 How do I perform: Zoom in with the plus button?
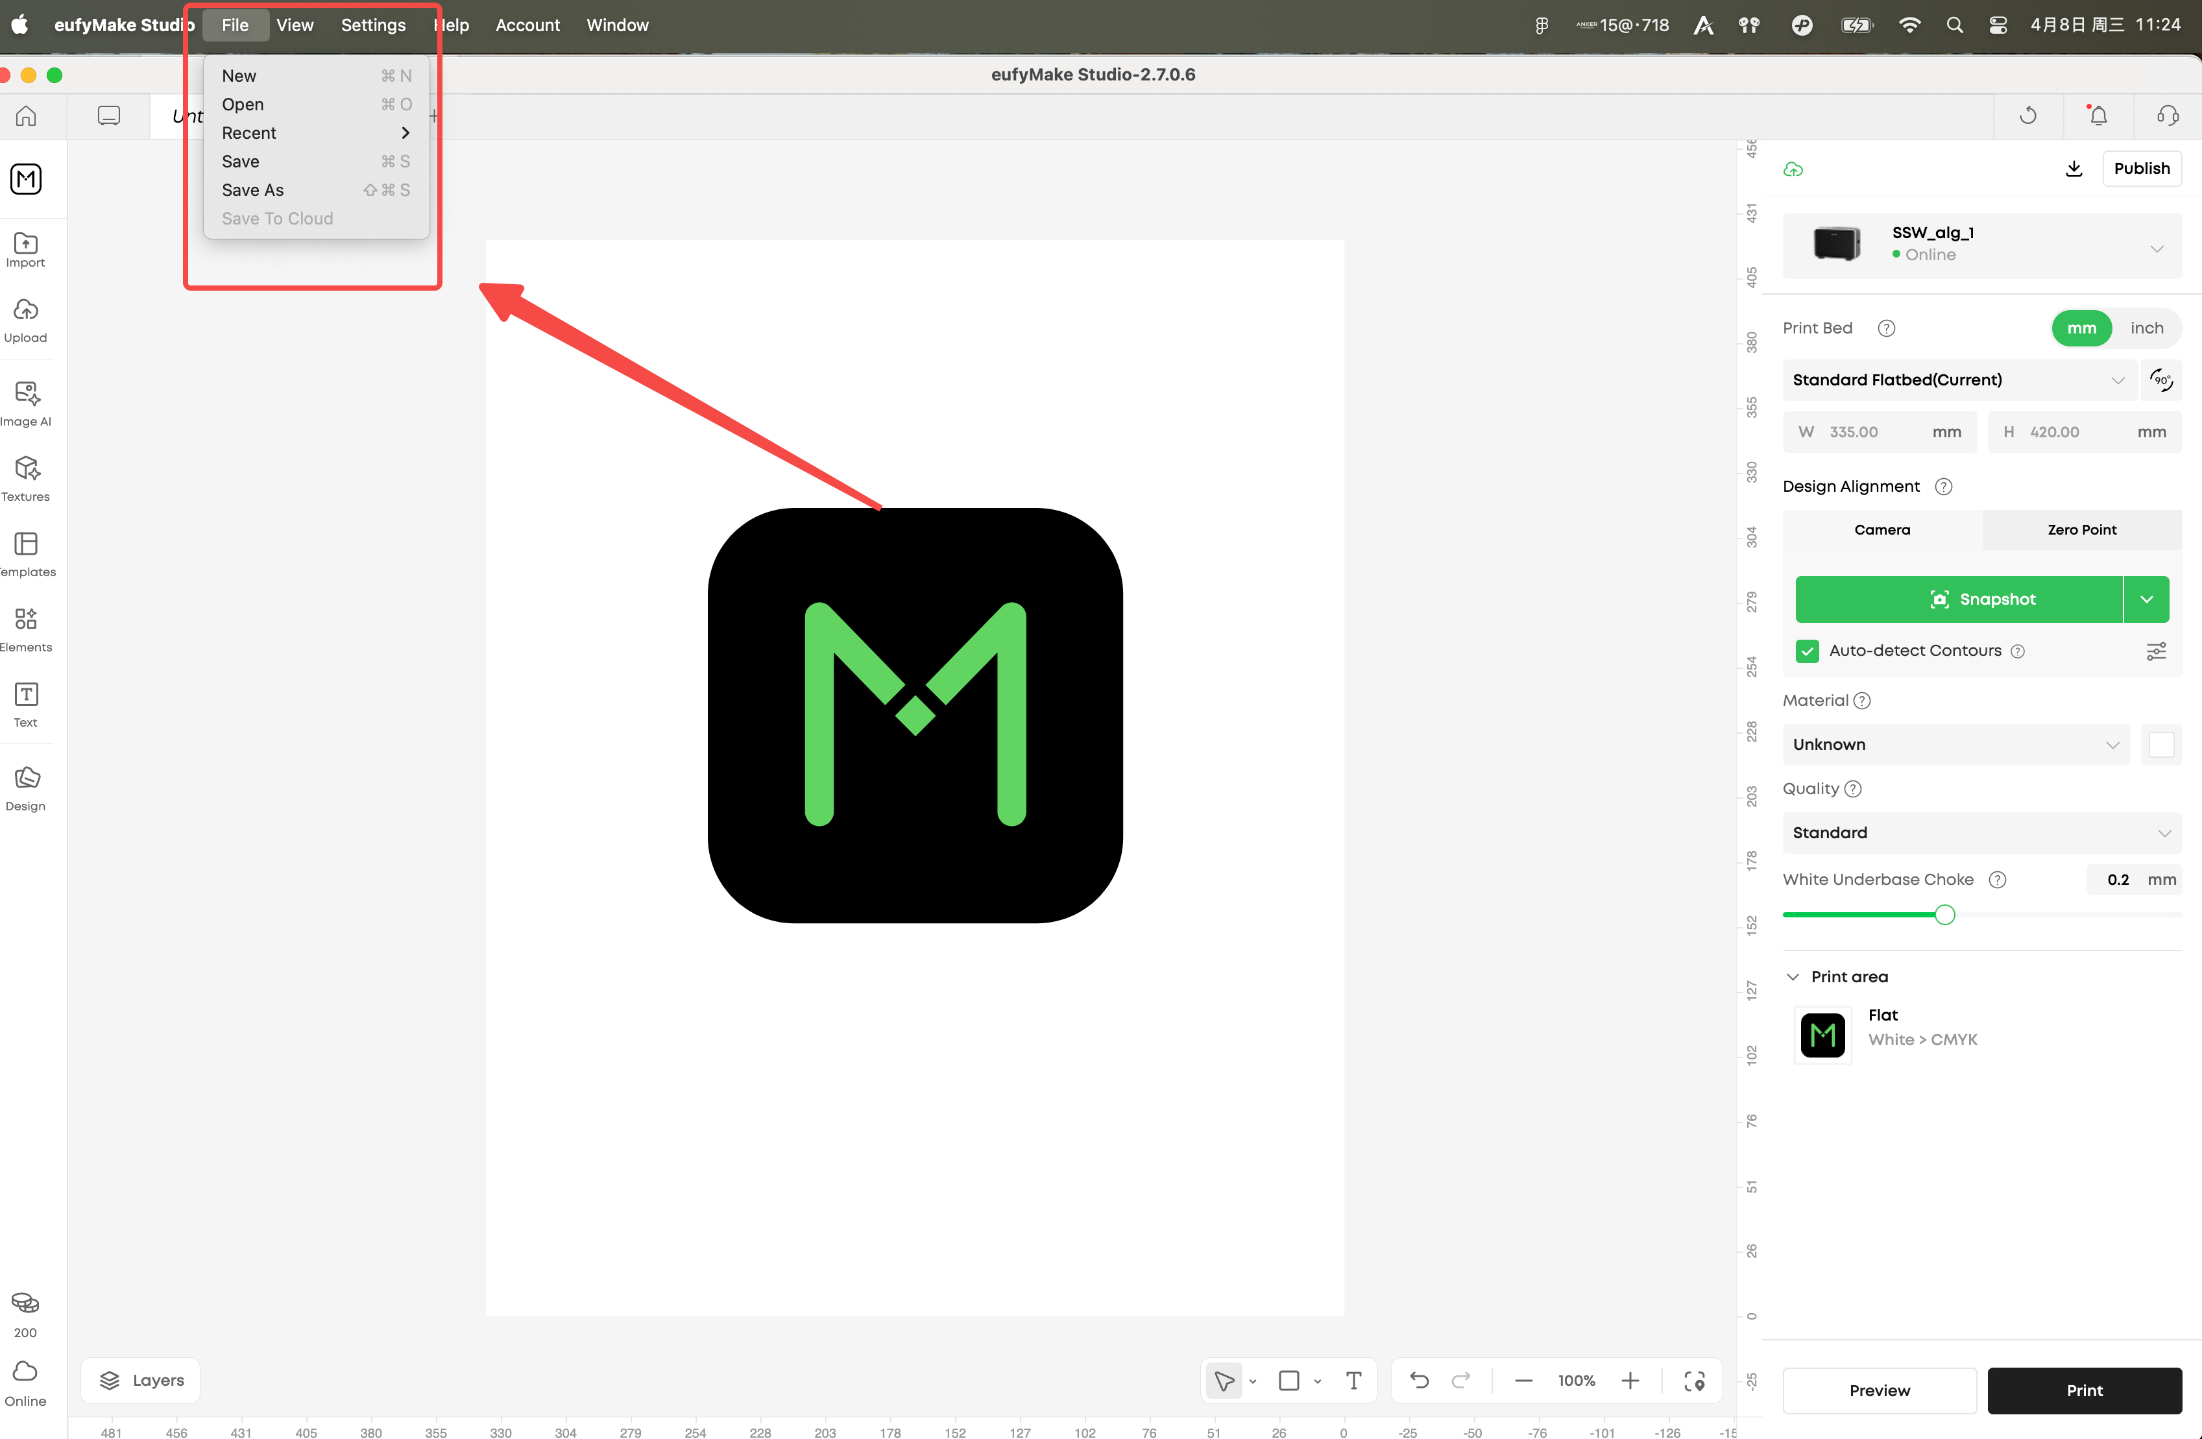(x=1630, y=1381)
